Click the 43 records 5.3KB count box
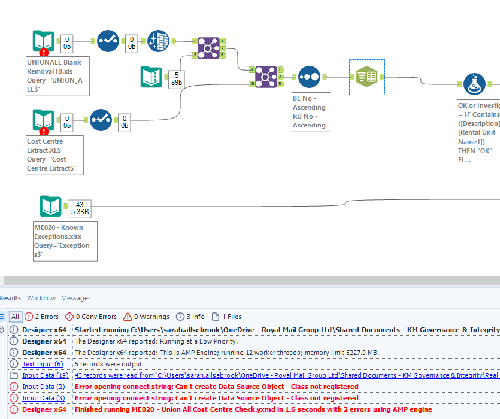This screenshot has height=419, width=500. pos(80,208)
